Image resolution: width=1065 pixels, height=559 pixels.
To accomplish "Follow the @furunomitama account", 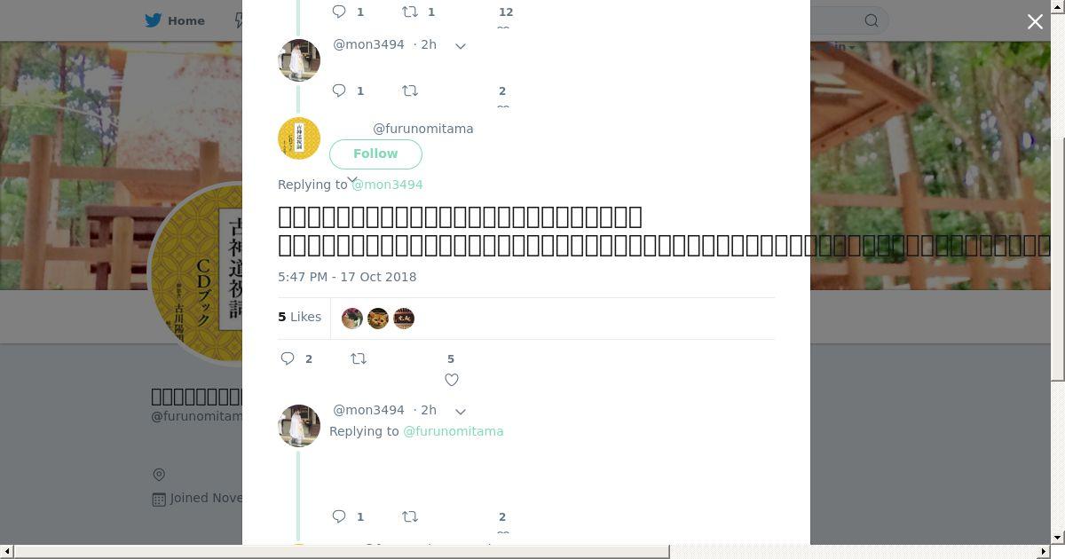I will [x=375, y=154].
